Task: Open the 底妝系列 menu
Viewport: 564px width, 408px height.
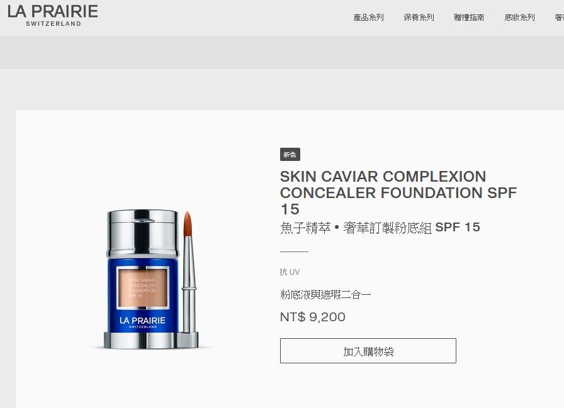Action: coord(519,17)
